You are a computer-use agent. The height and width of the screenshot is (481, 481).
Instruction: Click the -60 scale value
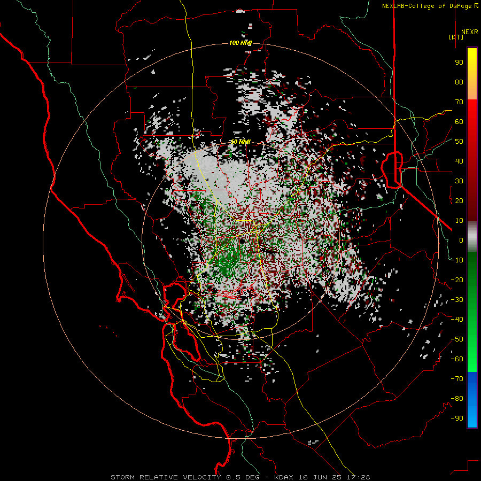457,359
